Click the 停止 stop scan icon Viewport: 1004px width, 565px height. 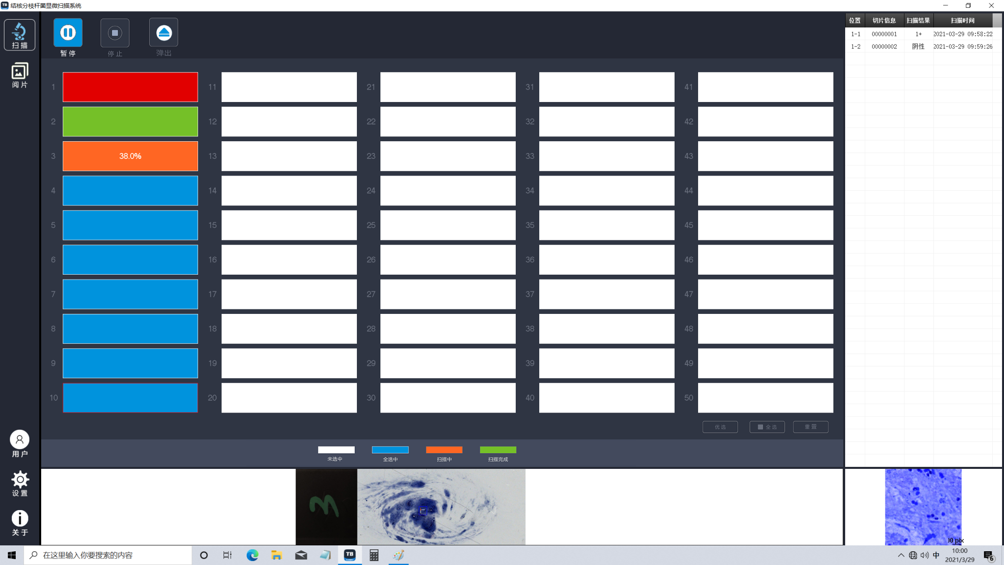[x=115, y=33]
